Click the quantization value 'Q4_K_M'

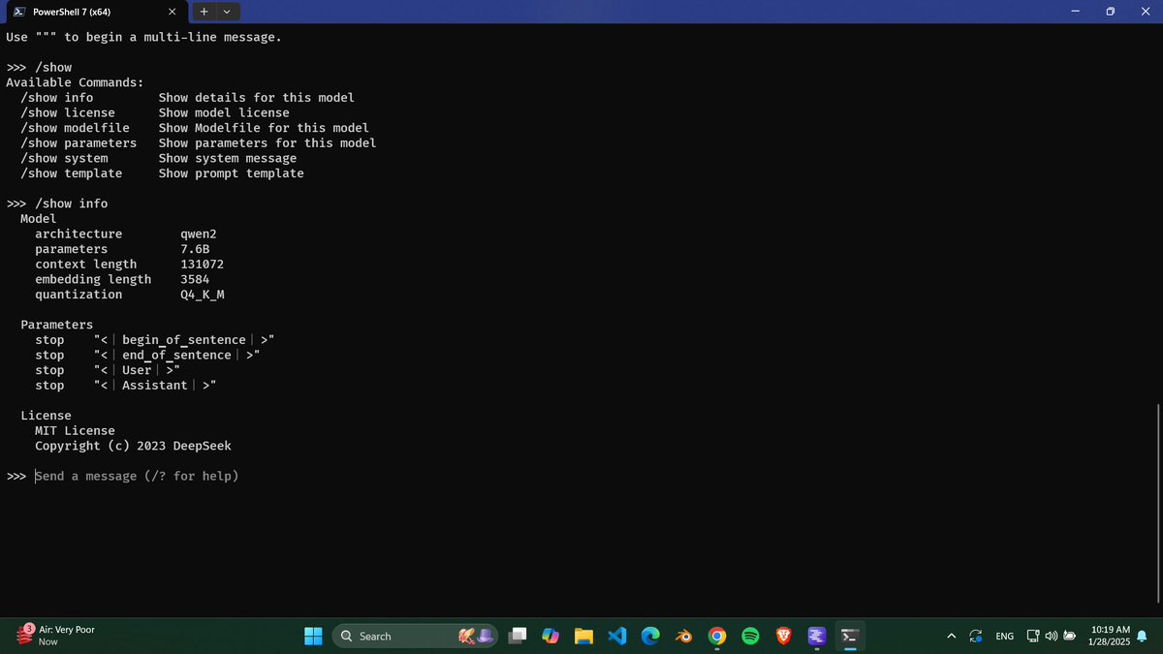203,295
